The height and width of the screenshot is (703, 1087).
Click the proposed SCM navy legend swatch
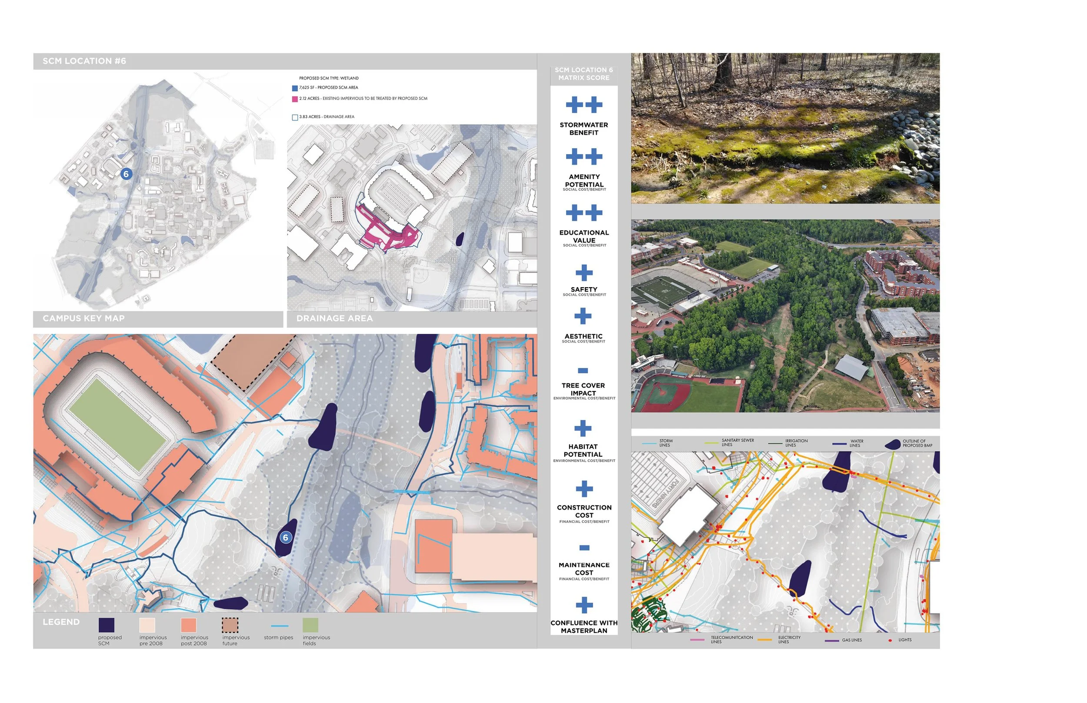(x=107, y=624)
